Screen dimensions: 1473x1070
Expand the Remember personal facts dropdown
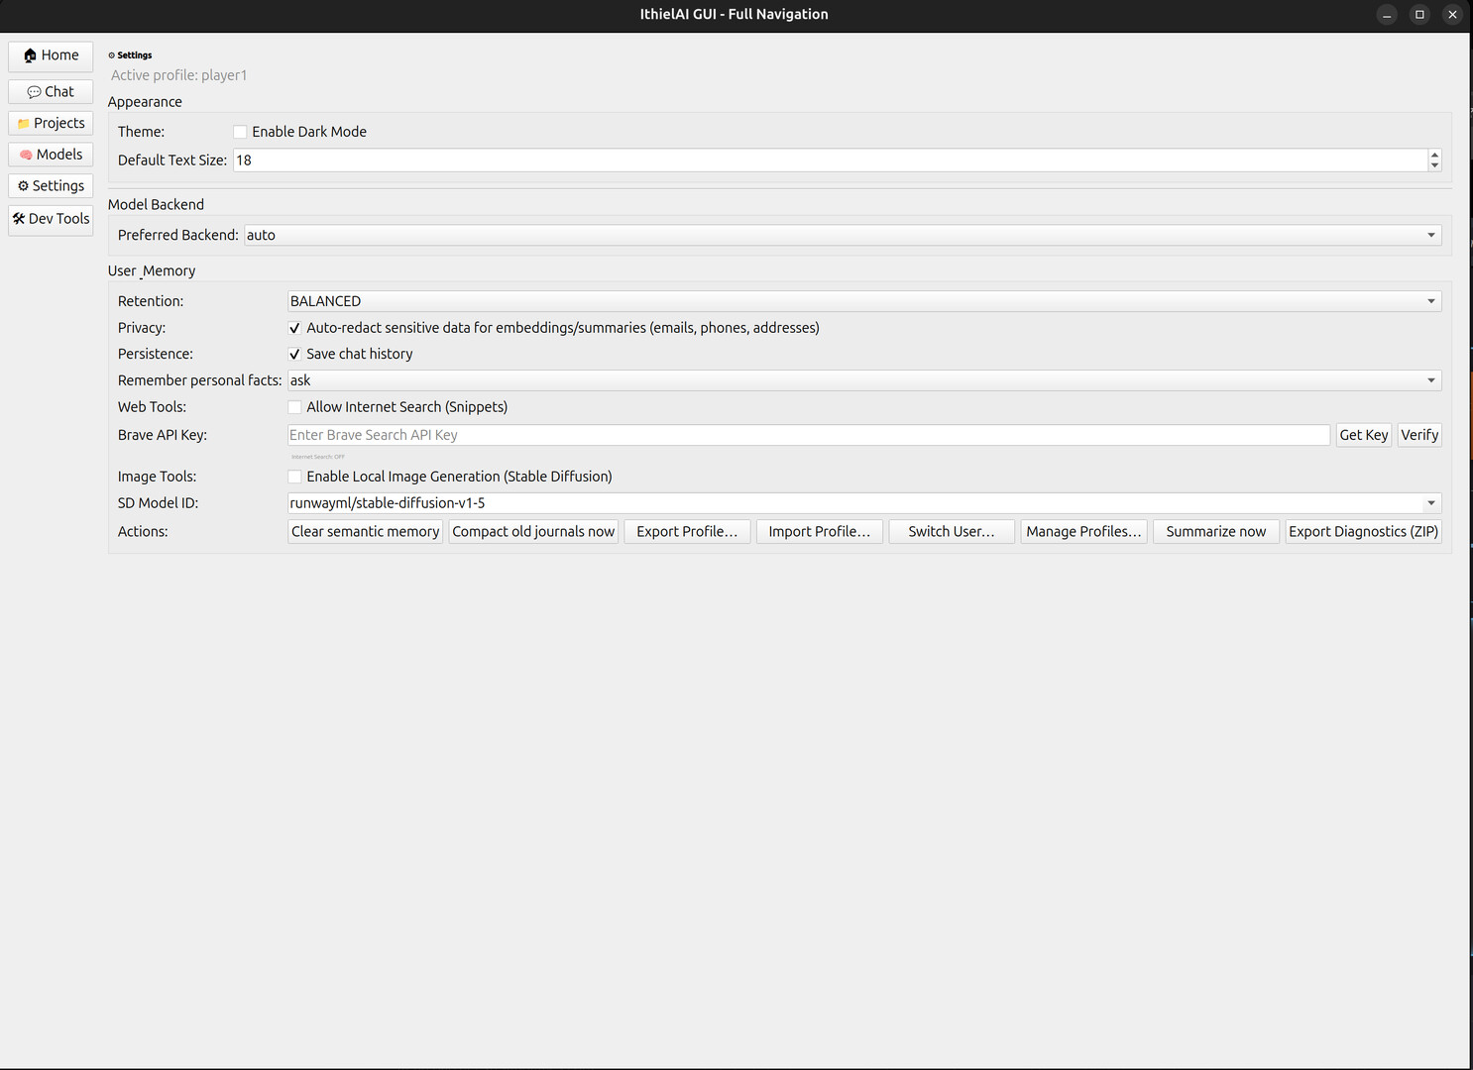coord(1430,379)
